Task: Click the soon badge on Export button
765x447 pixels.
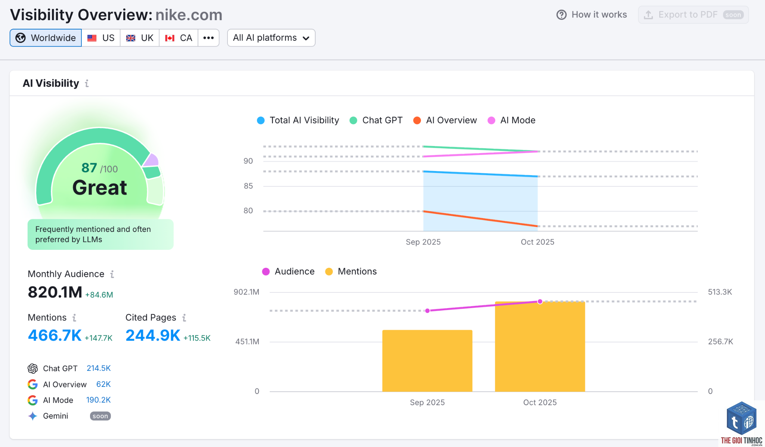Action: click(733, 15)
